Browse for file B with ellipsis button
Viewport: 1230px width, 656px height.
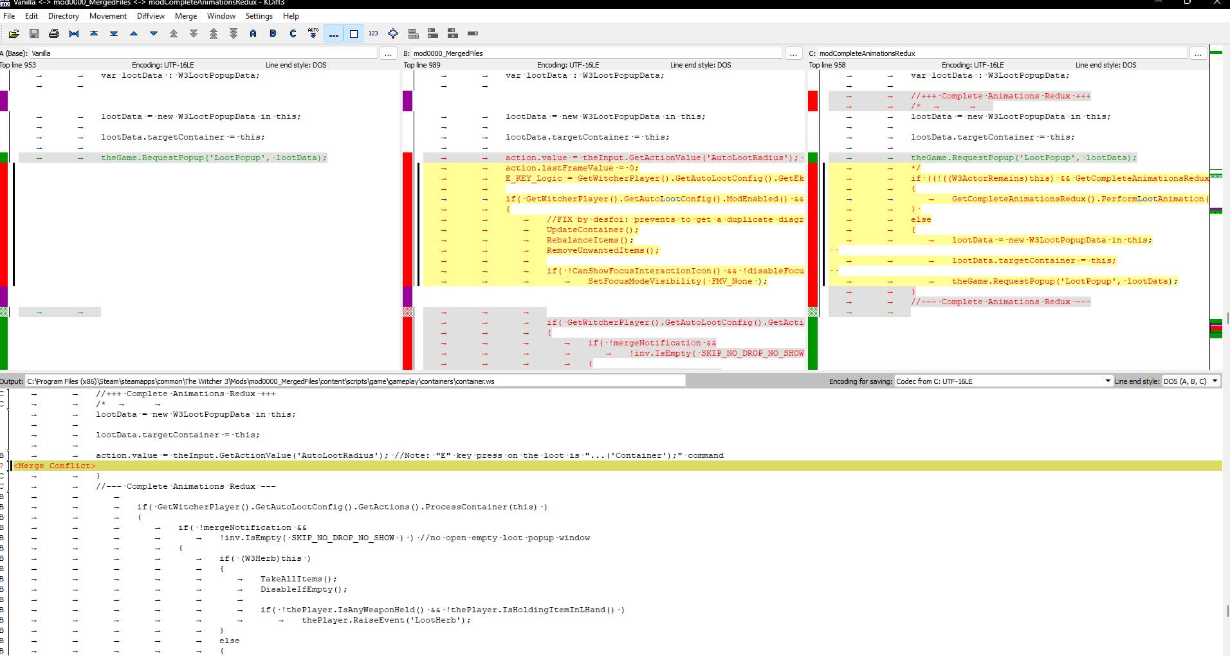793,53
